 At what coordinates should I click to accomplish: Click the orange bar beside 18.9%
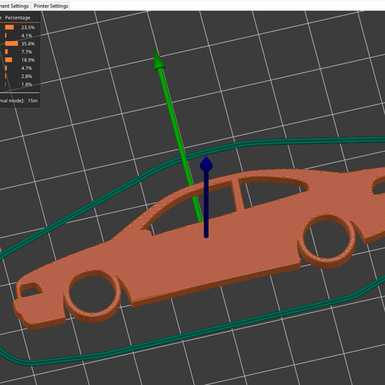coord(8,60)
